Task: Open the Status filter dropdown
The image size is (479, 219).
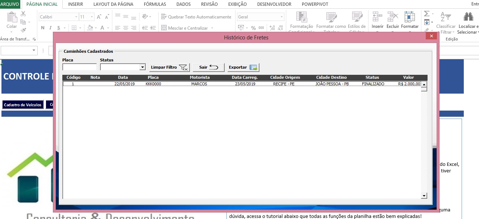Action: pyautogui.click(x=142, y=67)
